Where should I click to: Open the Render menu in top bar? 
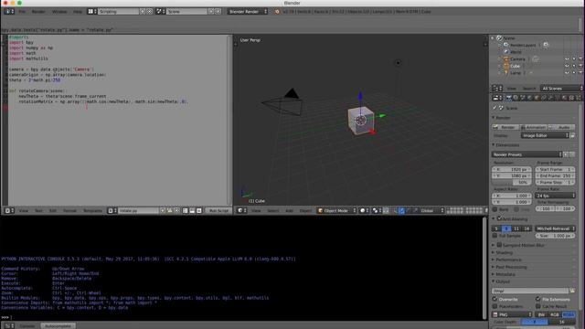pyautogui.click(x=38, y=12)
